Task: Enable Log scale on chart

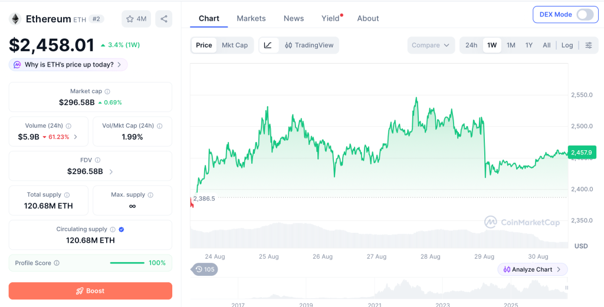Action: (567, 45)
